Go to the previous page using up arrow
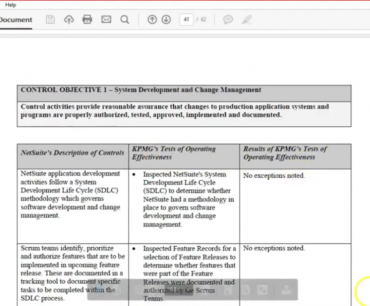 tap(152, 20)
